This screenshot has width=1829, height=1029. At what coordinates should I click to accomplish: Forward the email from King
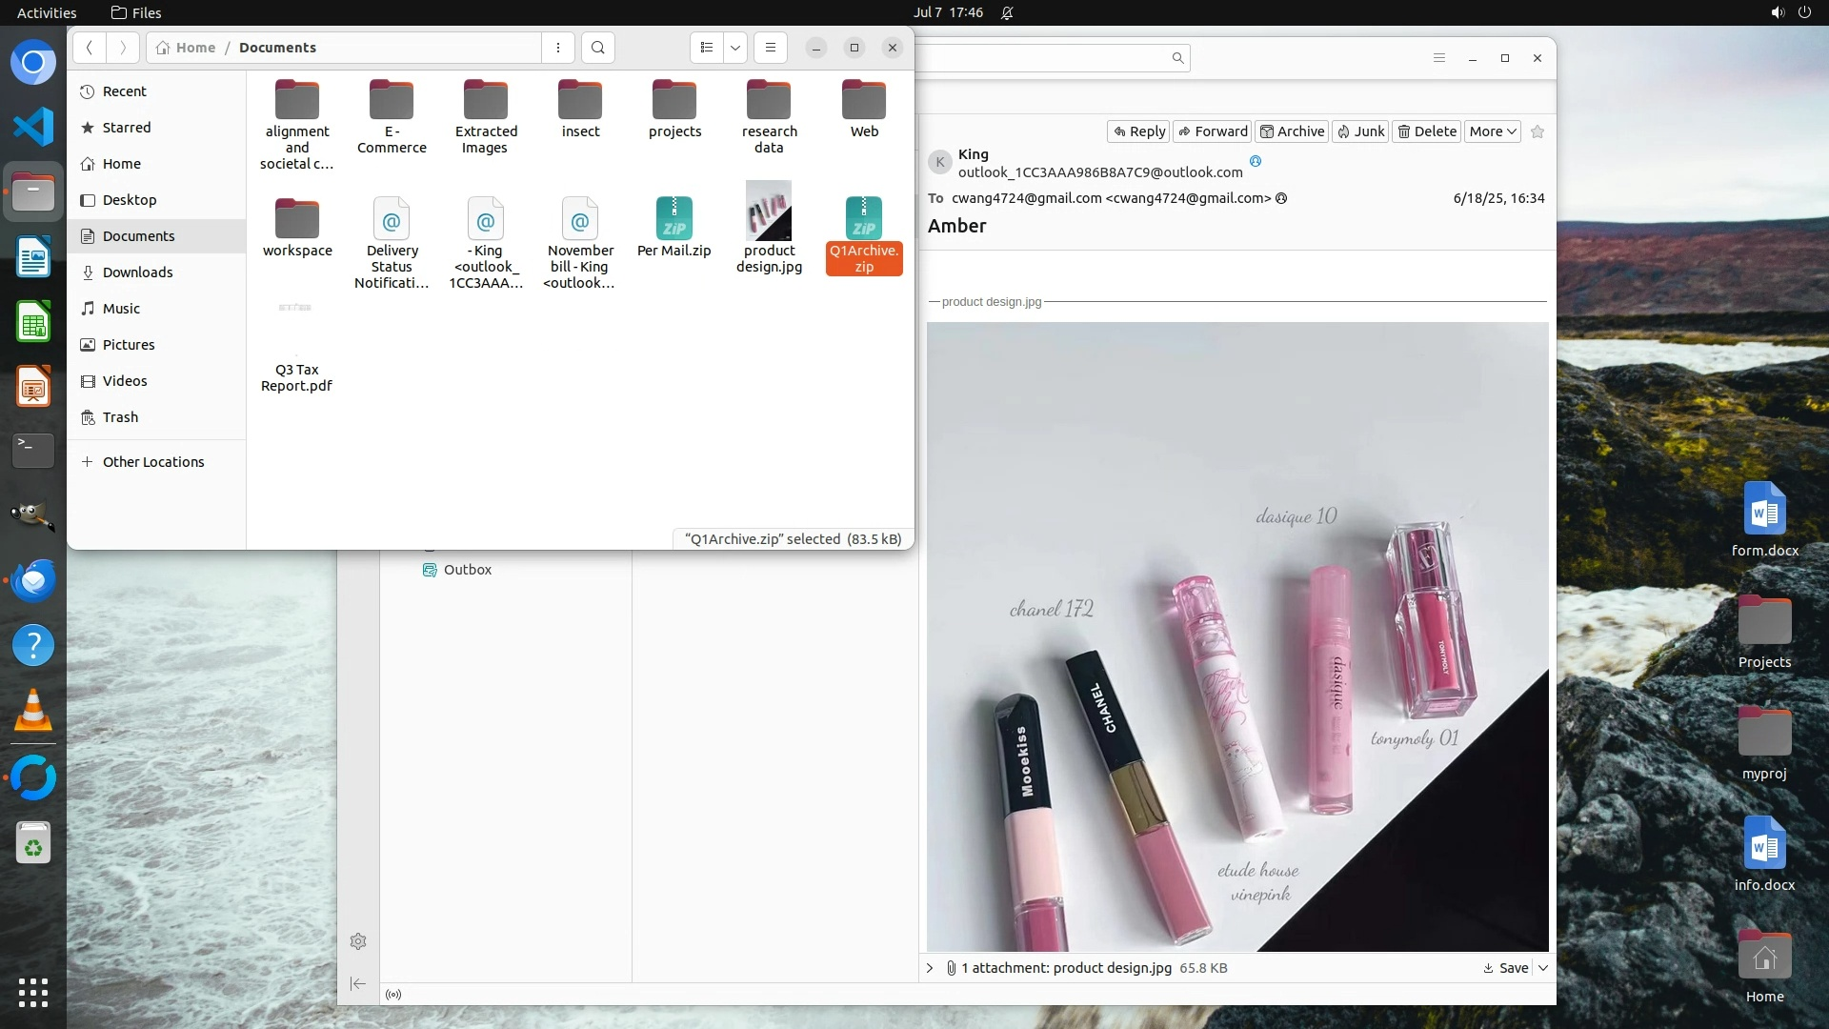pos(1212,131)
